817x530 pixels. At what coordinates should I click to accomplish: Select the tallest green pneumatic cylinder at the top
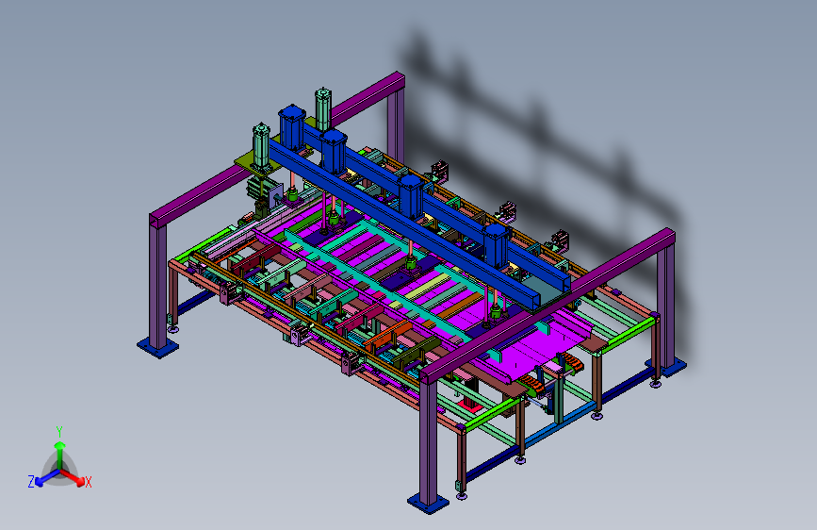323,109
